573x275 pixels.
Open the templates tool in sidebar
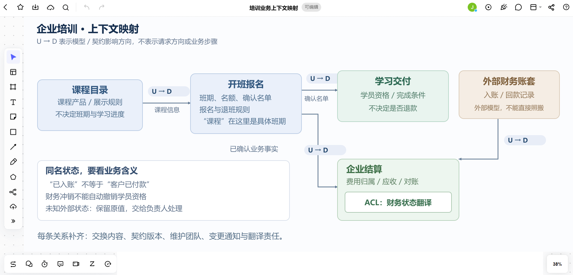click(13, 72)
